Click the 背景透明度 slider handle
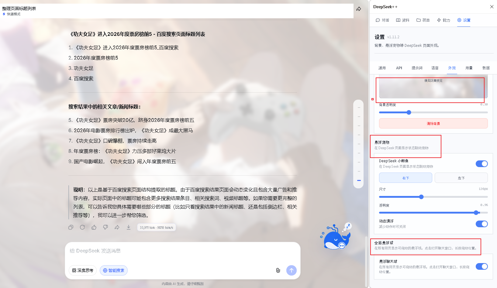 (409, 112)
